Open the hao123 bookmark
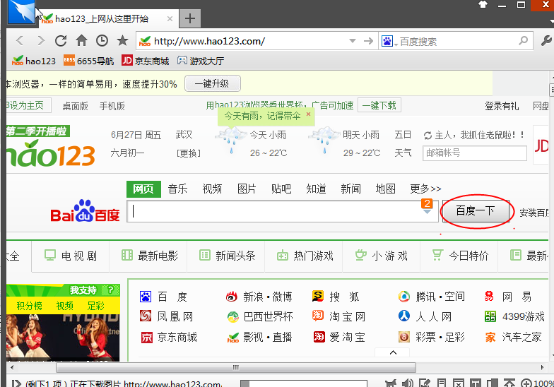 point(34,61)
